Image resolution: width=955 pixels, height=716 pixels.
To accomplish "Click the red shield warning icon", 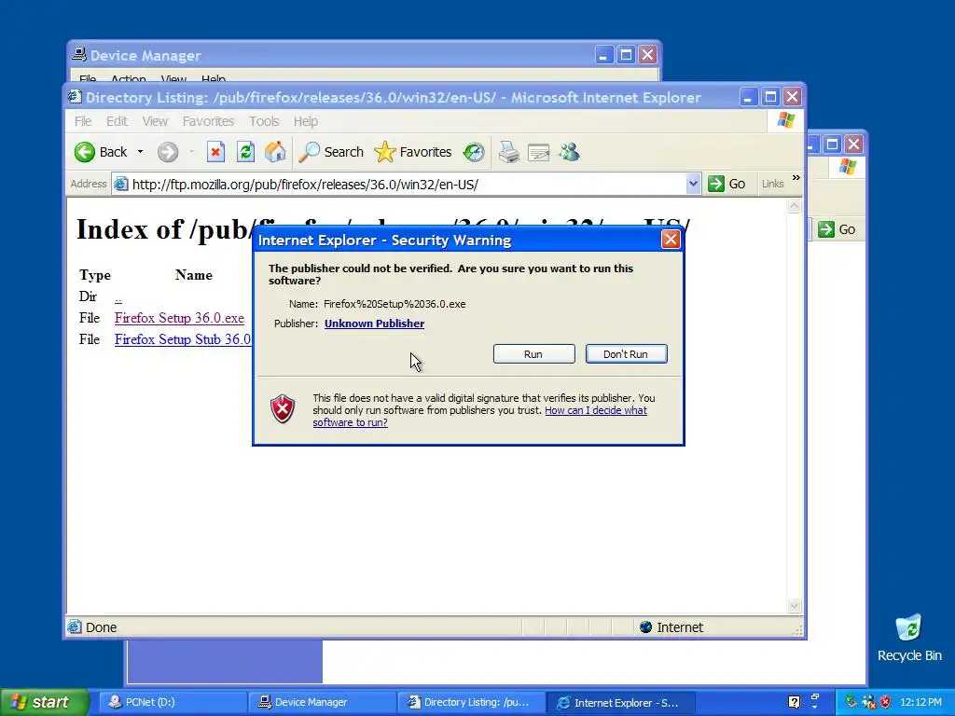I will [x=283, y=408].
